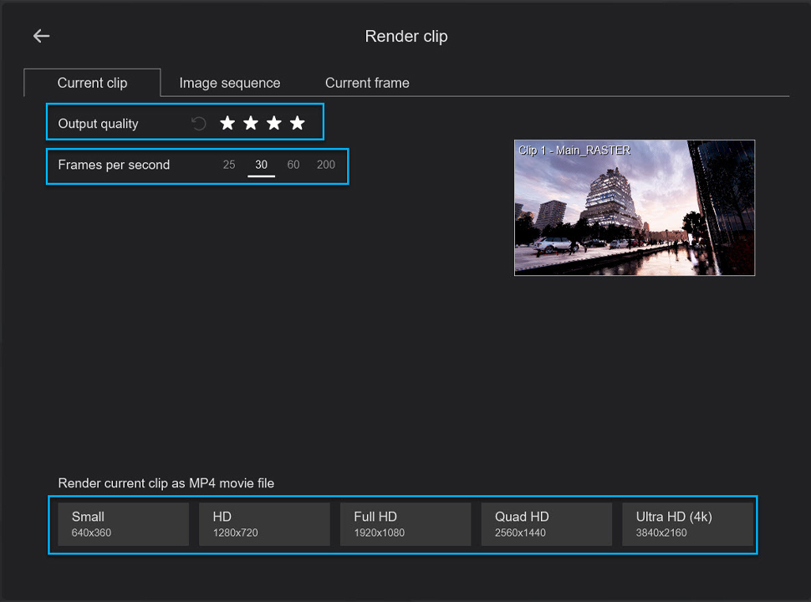Click the Clip 1 - Main_RASTER preview
The image size is (811, 602).
point(634,207)
